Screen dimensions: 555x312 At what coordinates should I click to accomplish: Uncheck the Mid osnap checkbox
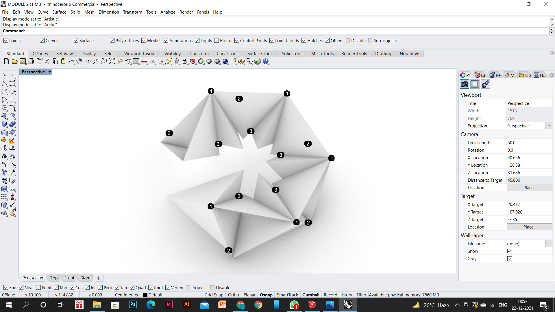tap(57, 287)
